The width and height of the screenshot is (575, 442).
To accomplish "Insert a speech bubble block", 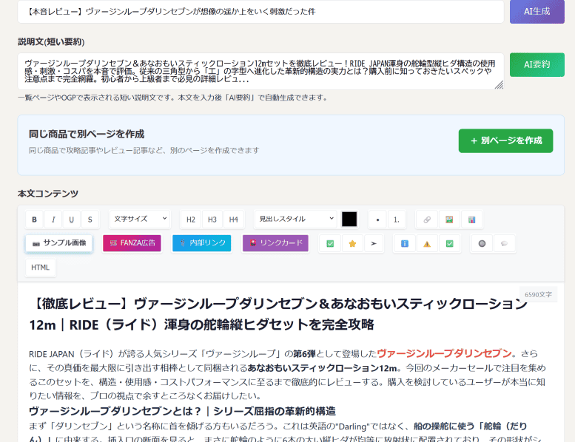I will 505,243.
